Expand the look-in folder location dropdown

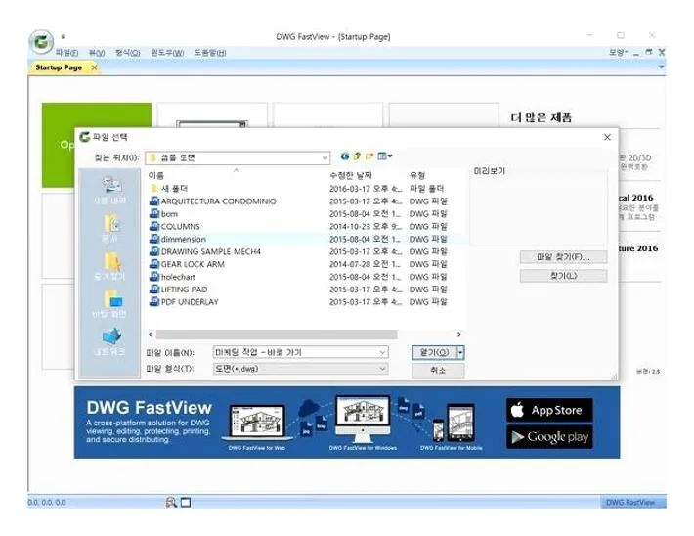coord(325,158)
